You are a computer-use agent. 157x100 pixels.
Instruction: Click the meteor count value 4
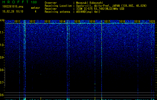pos(35,11)
